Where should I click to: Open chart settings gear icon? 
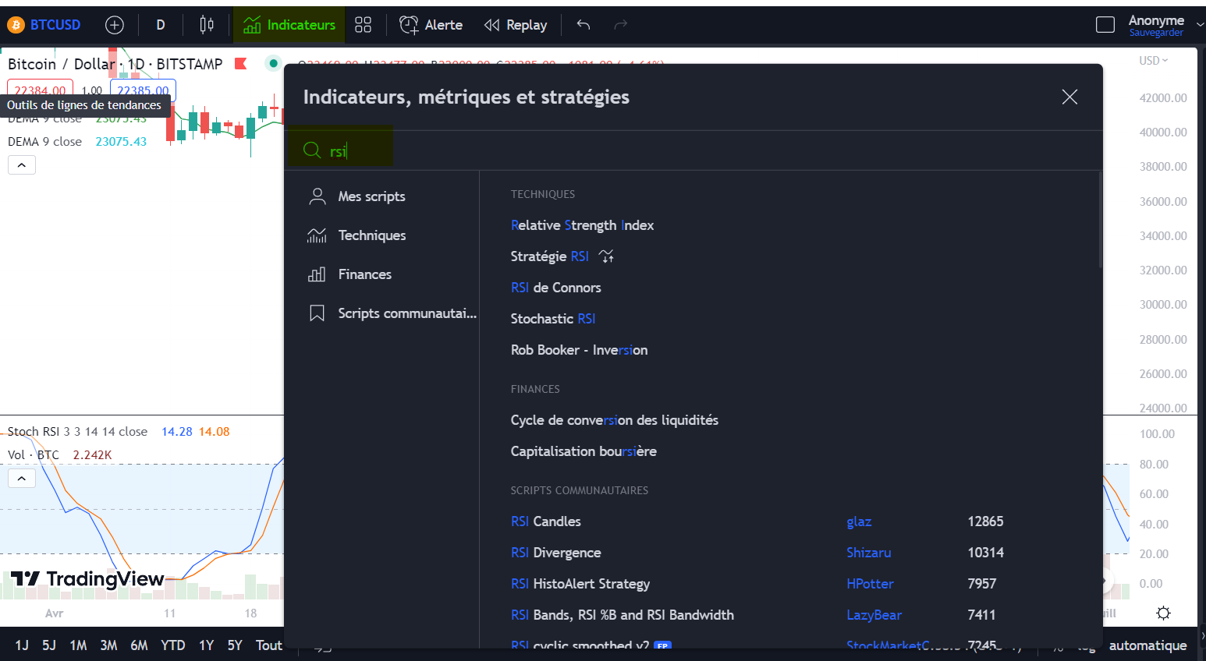tap(1163, 613)
